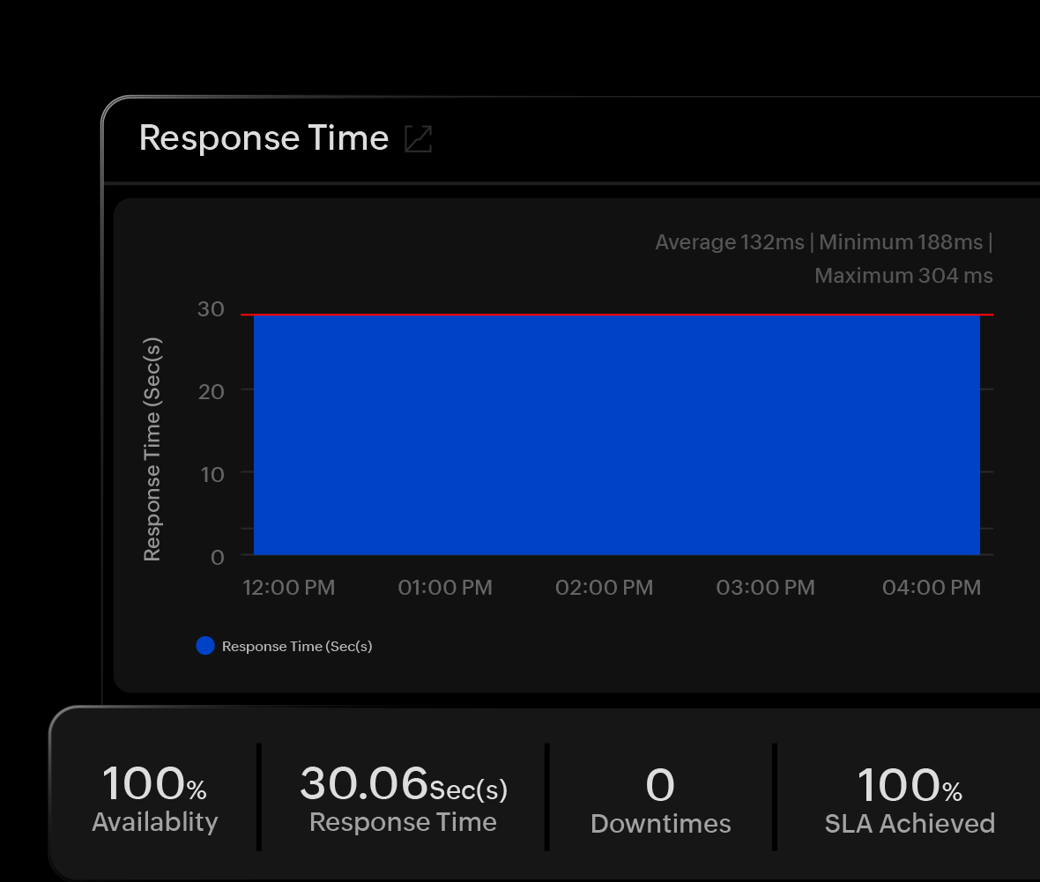Select the 100% Availability stat
The width and height of the screenshot is (1040, 882).
pyautogui.click(x=154, y=797)
